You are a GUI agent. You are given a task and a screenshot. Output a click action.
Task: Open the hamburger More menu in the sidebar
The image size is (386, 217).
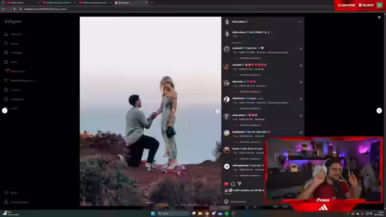click(x=6, y=193)
